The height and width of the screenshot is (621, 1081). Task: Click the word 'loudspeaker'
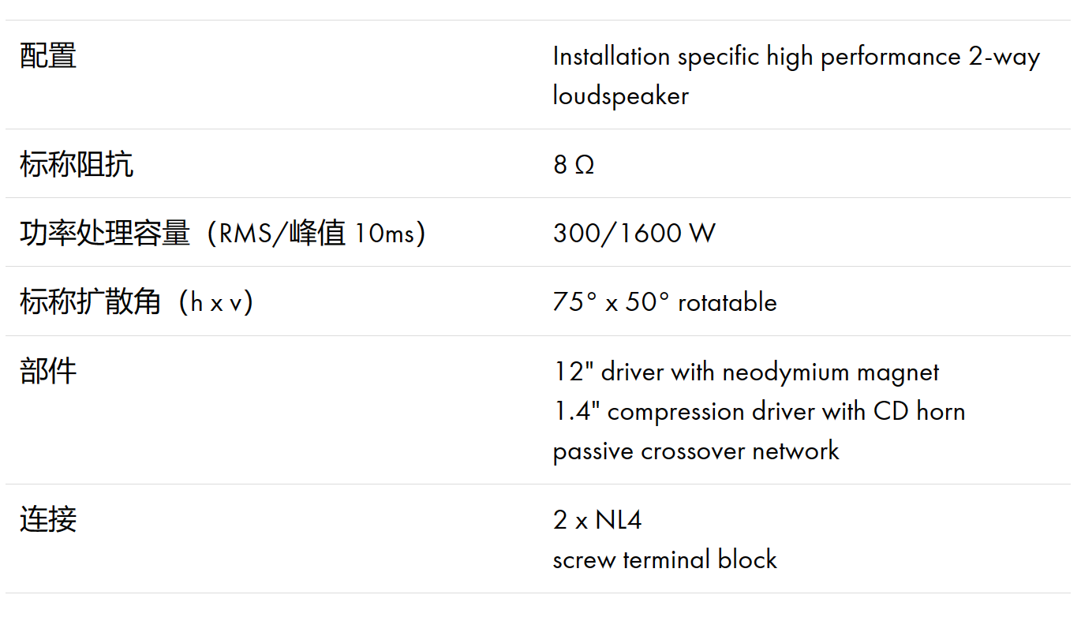620,95
